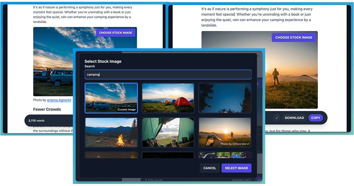Click the CHOOSE STOCK IMAGE button on the left document
This screenshot has height=186, width=354.
click(x=116, y=32)
